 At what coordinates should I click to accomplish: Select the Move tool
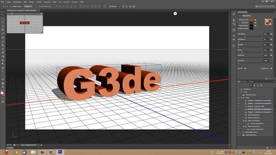(3, 15)
